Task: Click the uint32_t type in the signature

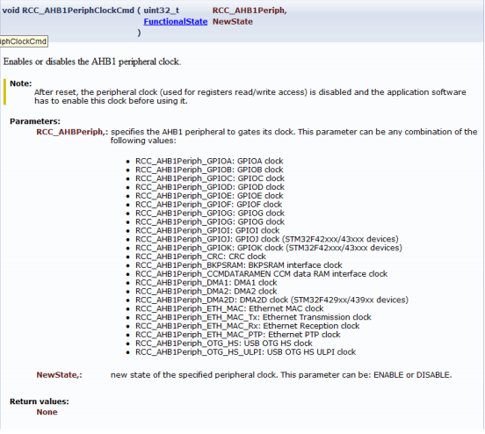Action: coord(161,11)
